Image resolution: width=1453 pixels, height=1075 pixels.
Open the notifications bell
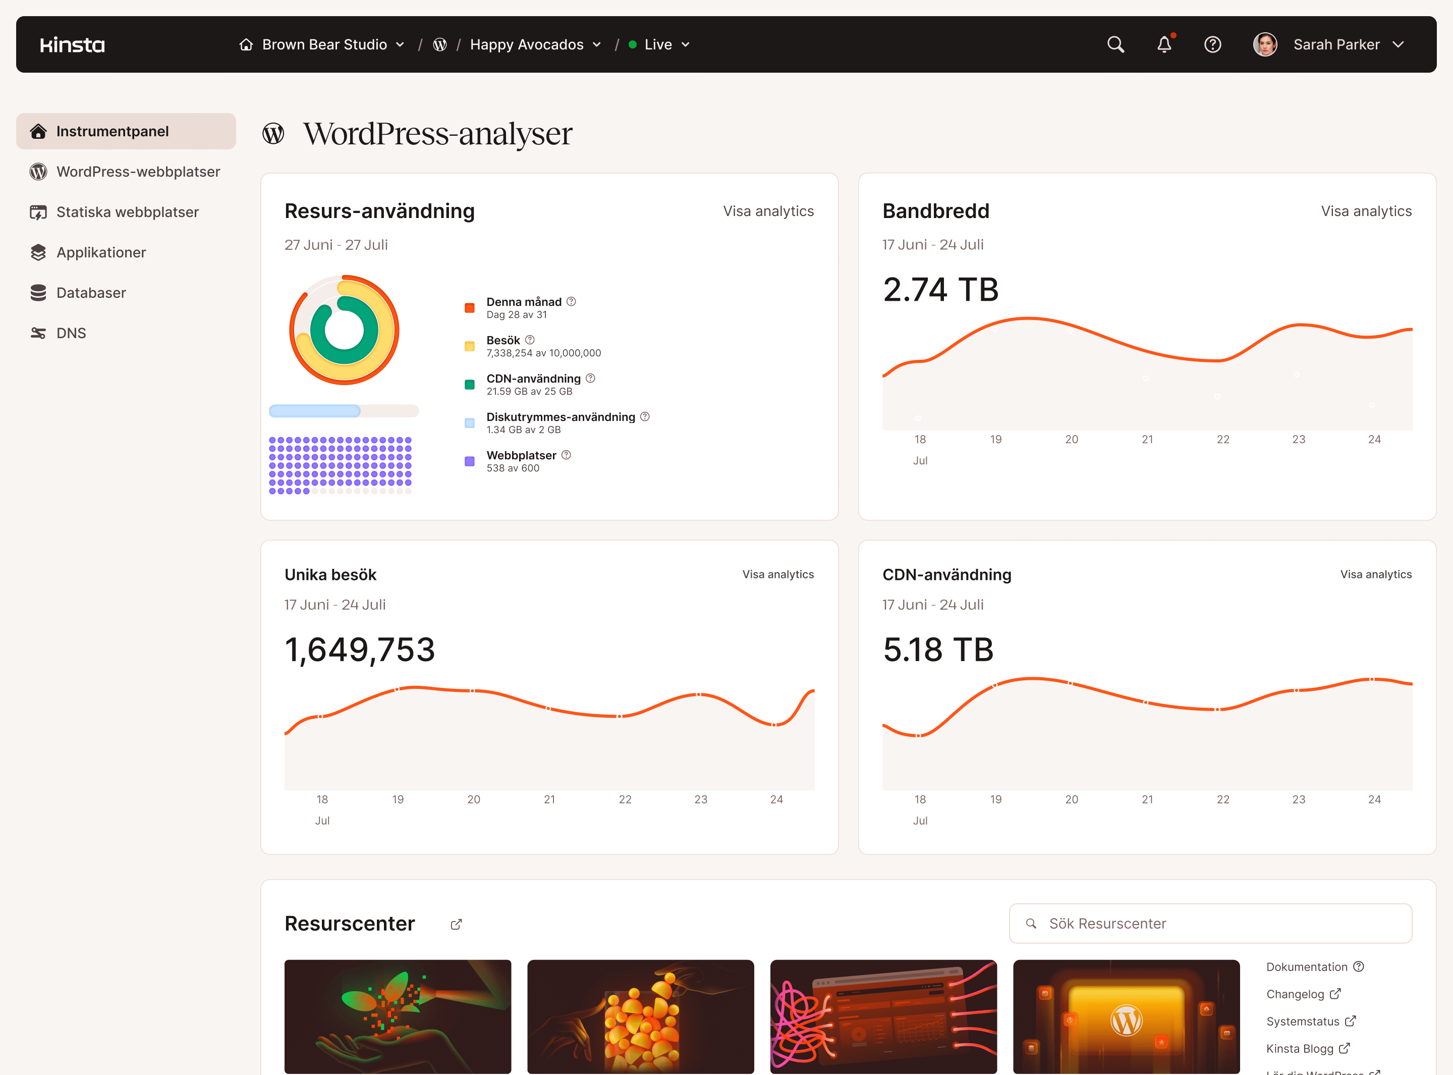(x=1164, y=44)
